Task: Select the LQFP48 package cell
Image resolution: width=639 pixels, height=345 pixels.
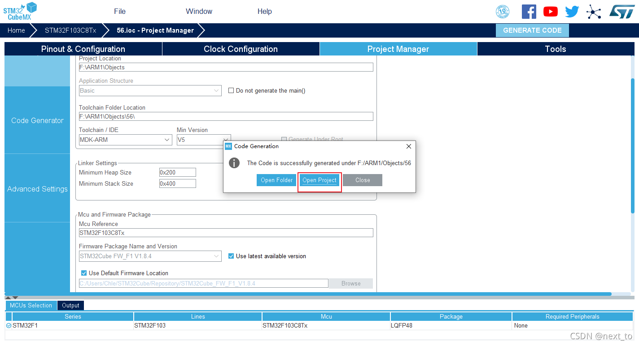Action: [451, 325]
